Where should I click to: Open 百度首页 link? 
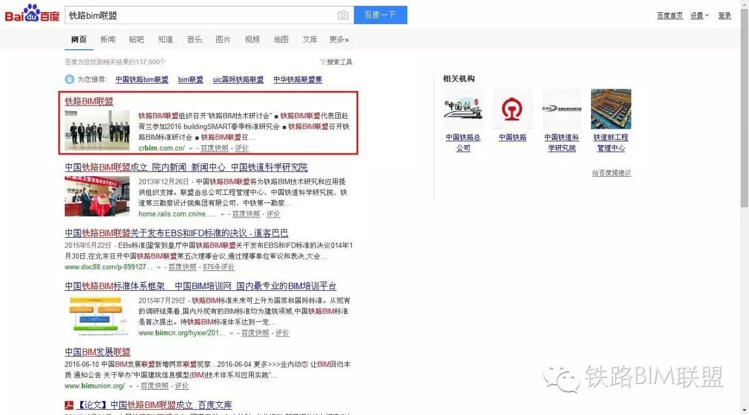click(670, 16)
